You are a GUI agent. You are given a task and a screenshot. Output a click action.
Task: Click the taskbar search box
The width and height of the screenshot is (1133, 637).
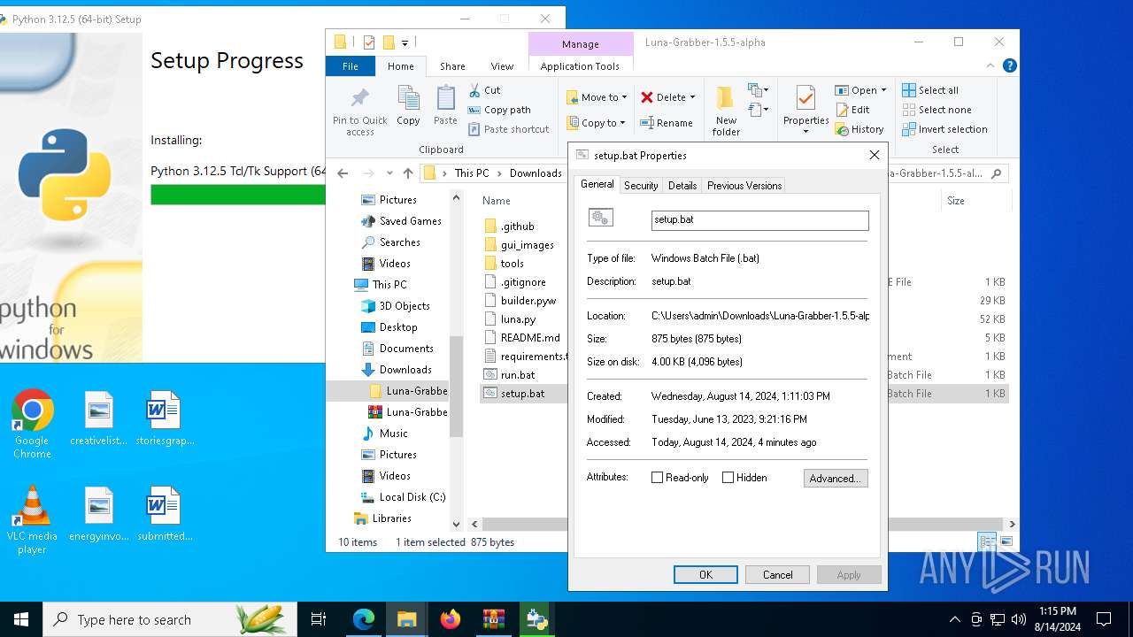[170, 619]
